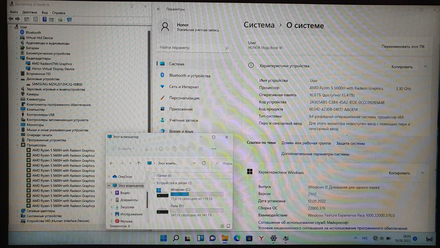Select AMD Radeon(TM) Graphics device
This screenshot has width=440, height=248.
pos(51,64)
